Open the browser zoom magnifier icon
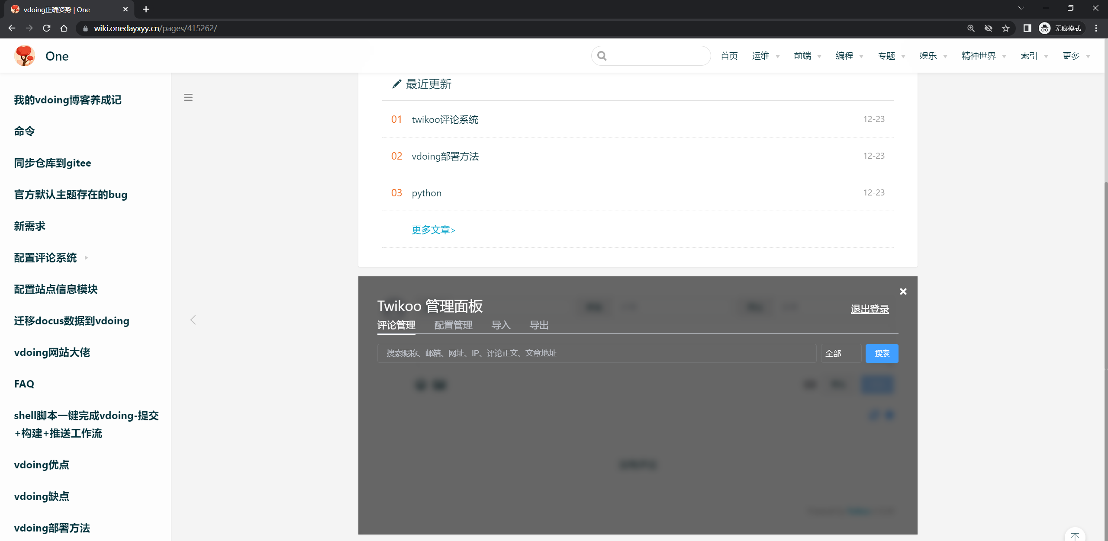The width and height of the screenshot is (1108, 541). 971,28
